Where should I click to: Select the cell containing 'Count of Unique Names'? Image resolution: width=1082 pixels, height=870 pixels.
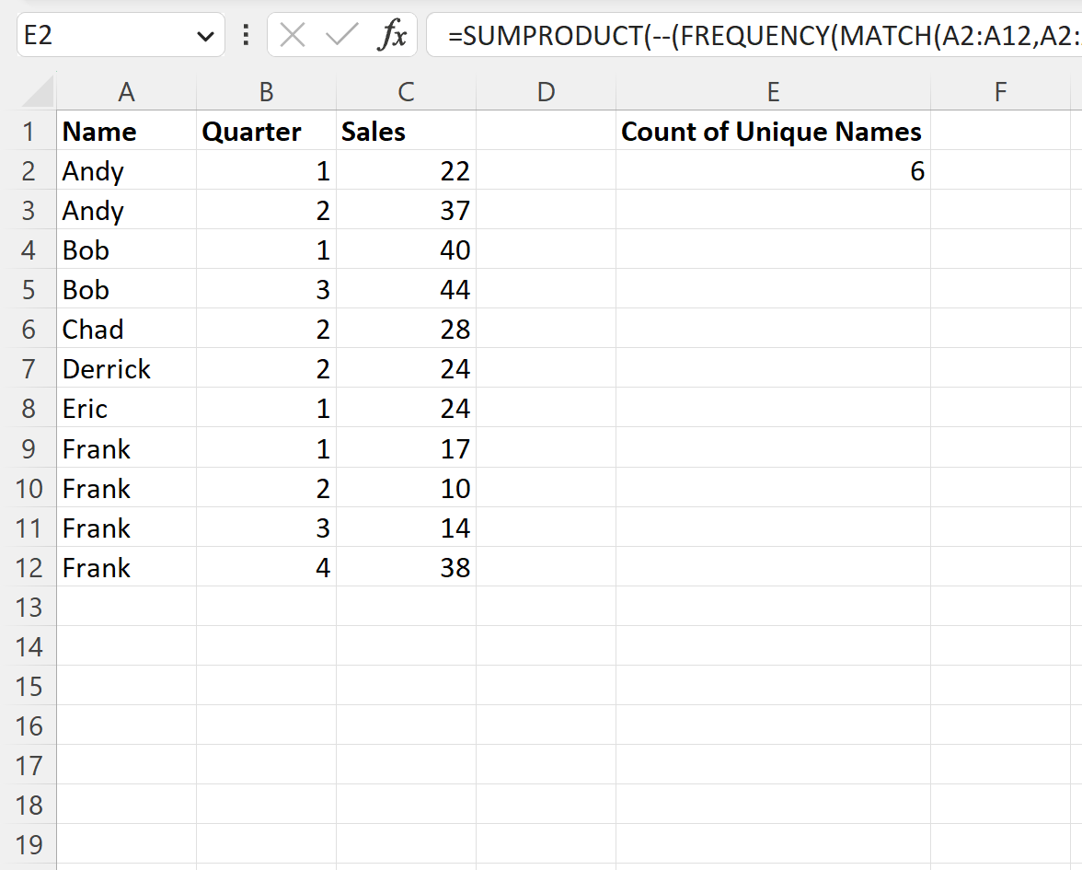[x=773, y=131]
